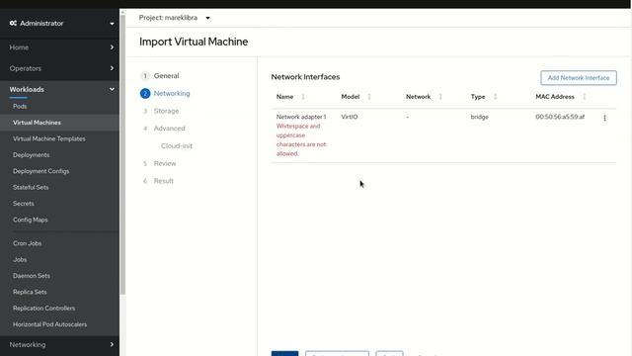Click the VirtIO model cell
This screenshot has height=356, width=632.
click(350, 117)
